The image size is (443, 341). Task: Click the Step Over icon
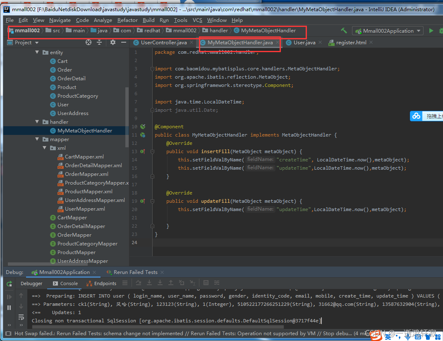click(x=139, y=283)
